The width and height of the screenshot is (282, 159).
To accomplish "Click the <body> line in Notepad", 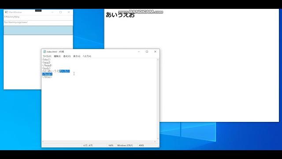I will tap(46, 68).
